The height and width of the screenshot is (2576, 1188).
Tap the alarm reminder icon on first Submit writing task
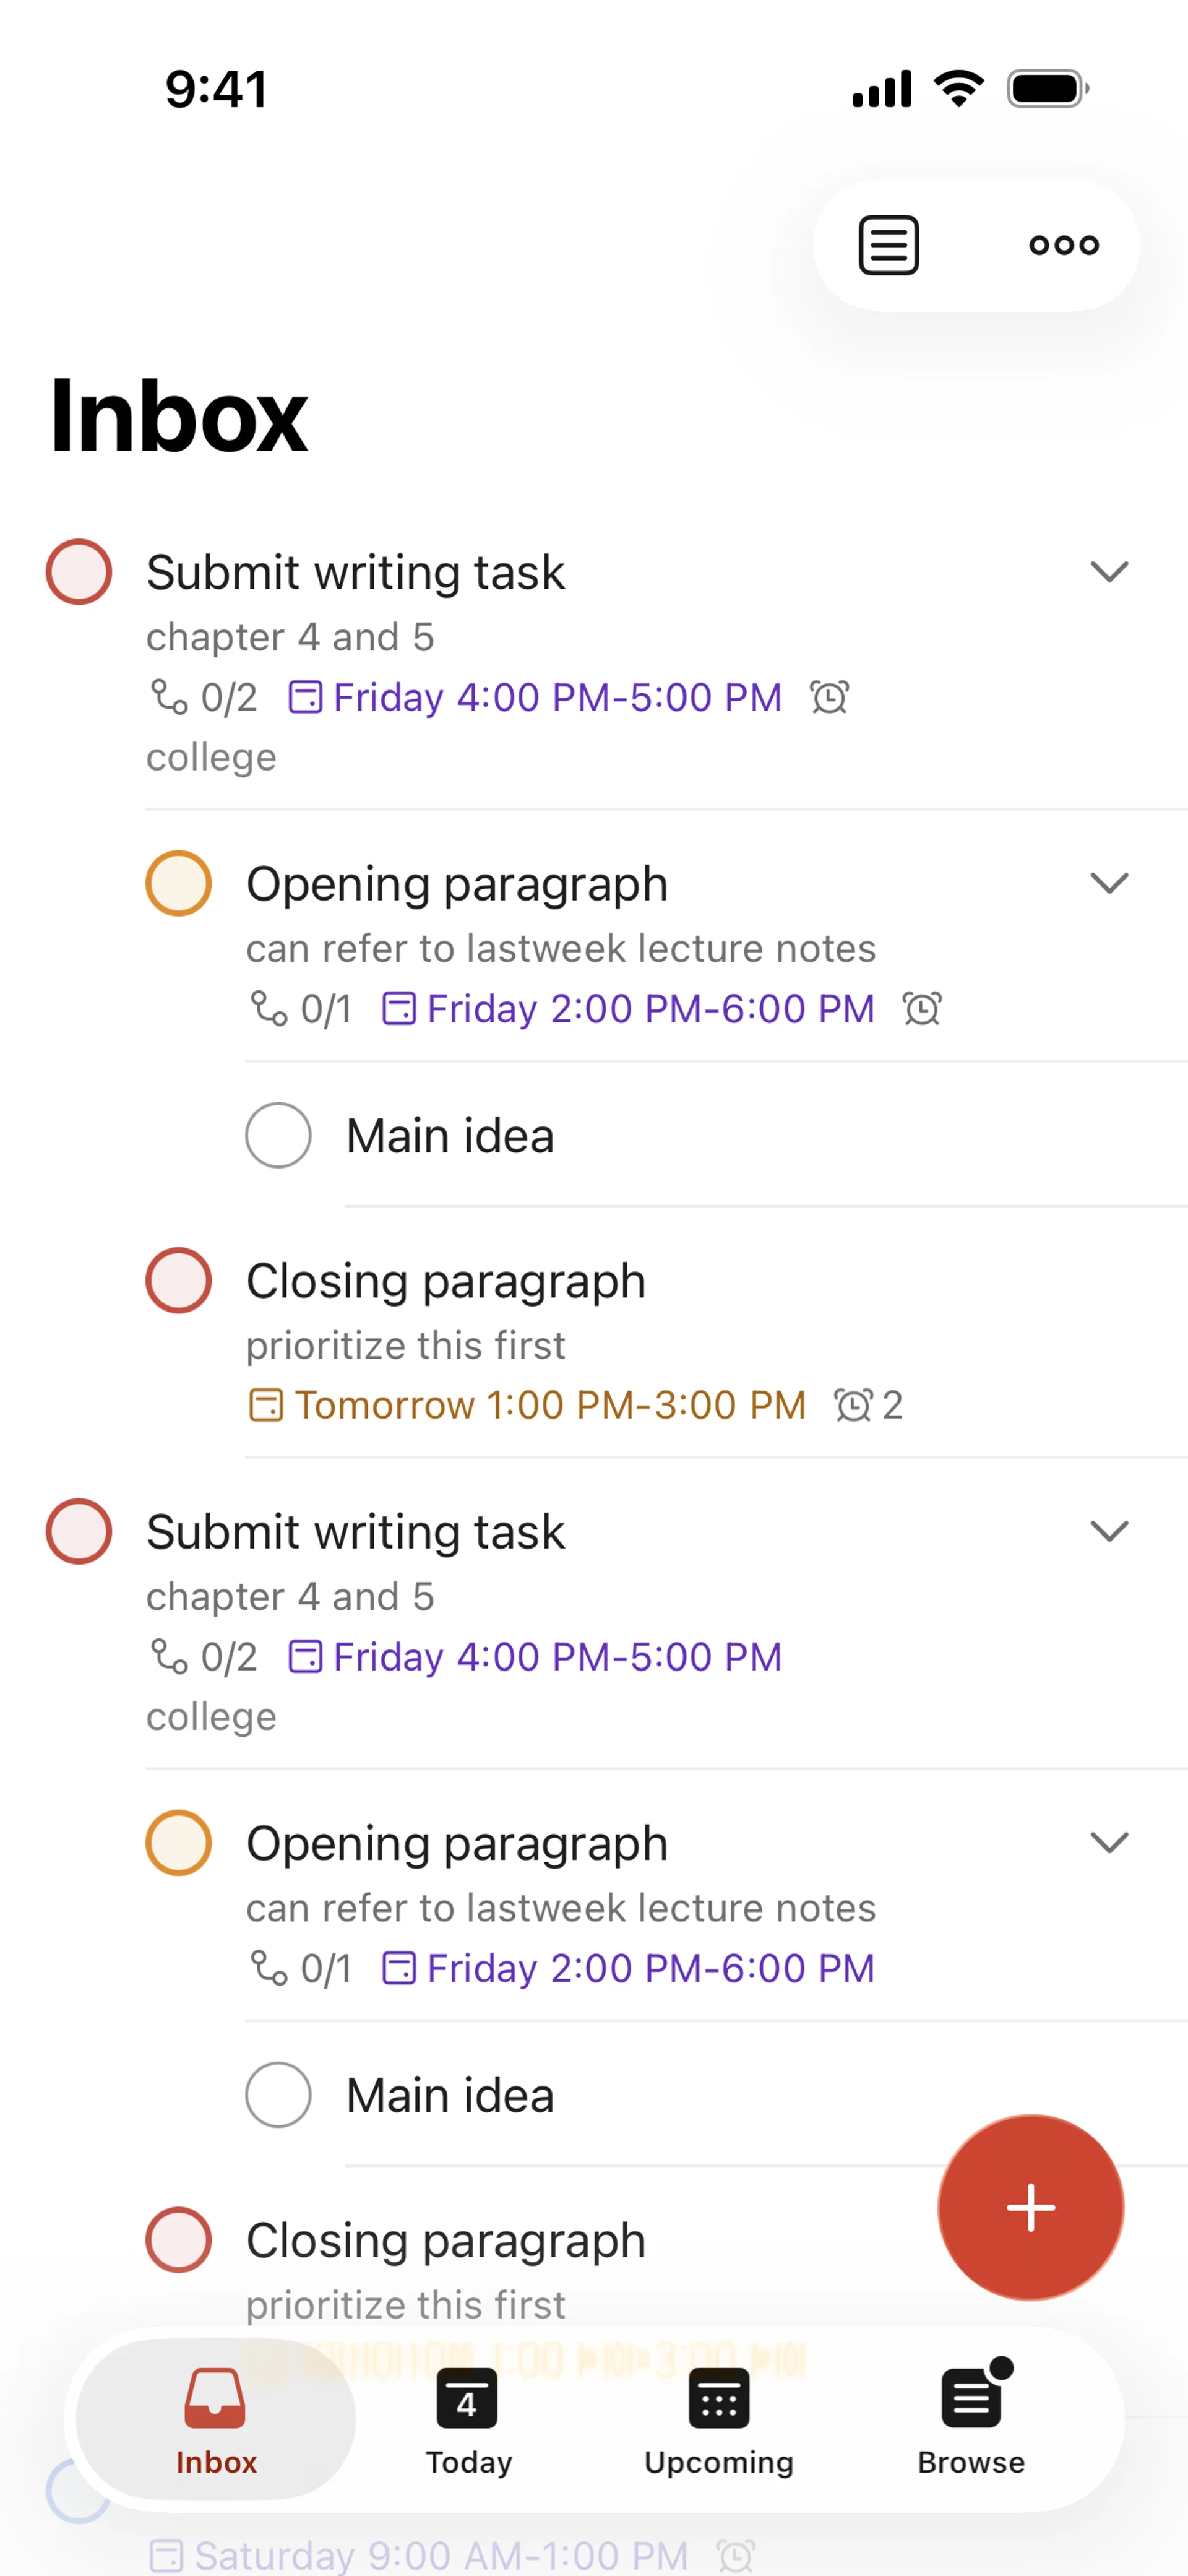829,697
